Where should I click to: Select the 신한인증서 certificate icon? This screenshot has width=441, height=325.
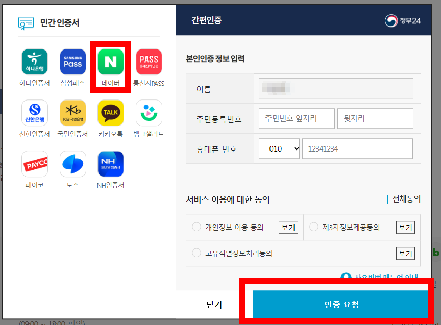pos(34,113)
